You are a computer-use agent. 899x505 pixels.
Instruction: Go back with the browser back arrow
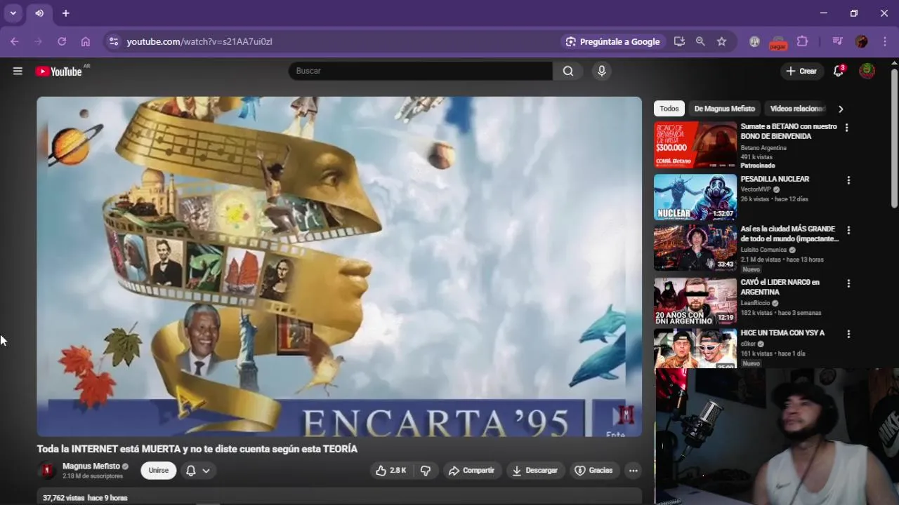click(x=15, y=41)
